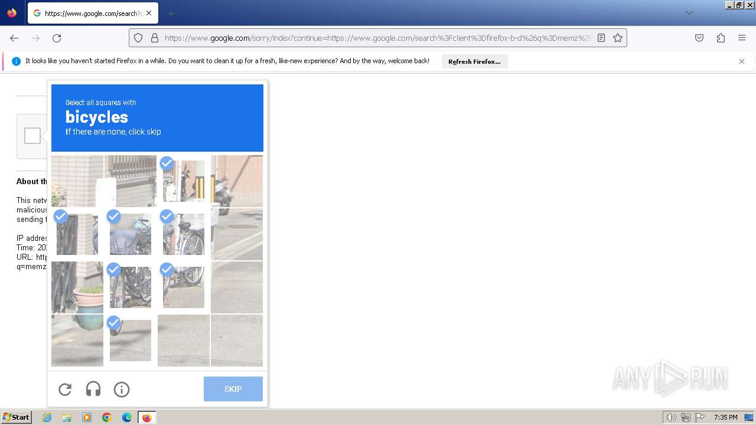Click the SKIP button
756x425 pixels.
233,389
